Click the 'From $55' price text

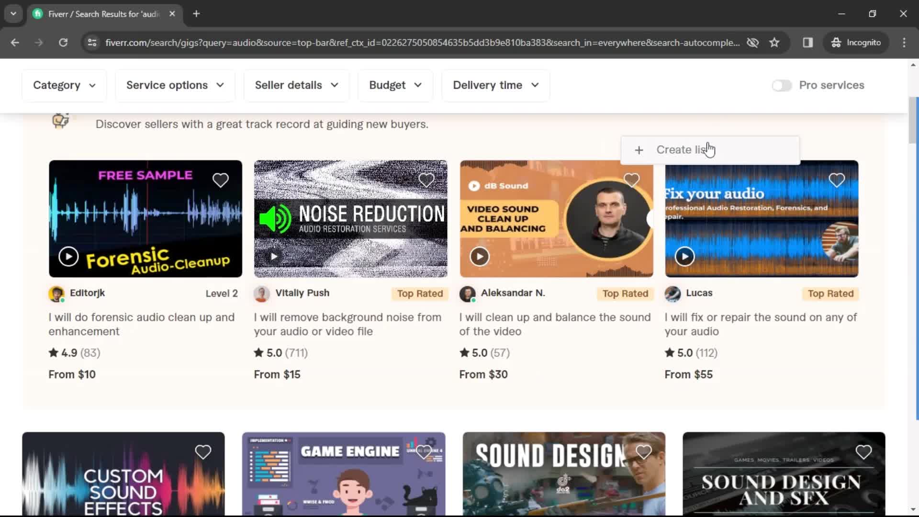(x=688, y=375)
